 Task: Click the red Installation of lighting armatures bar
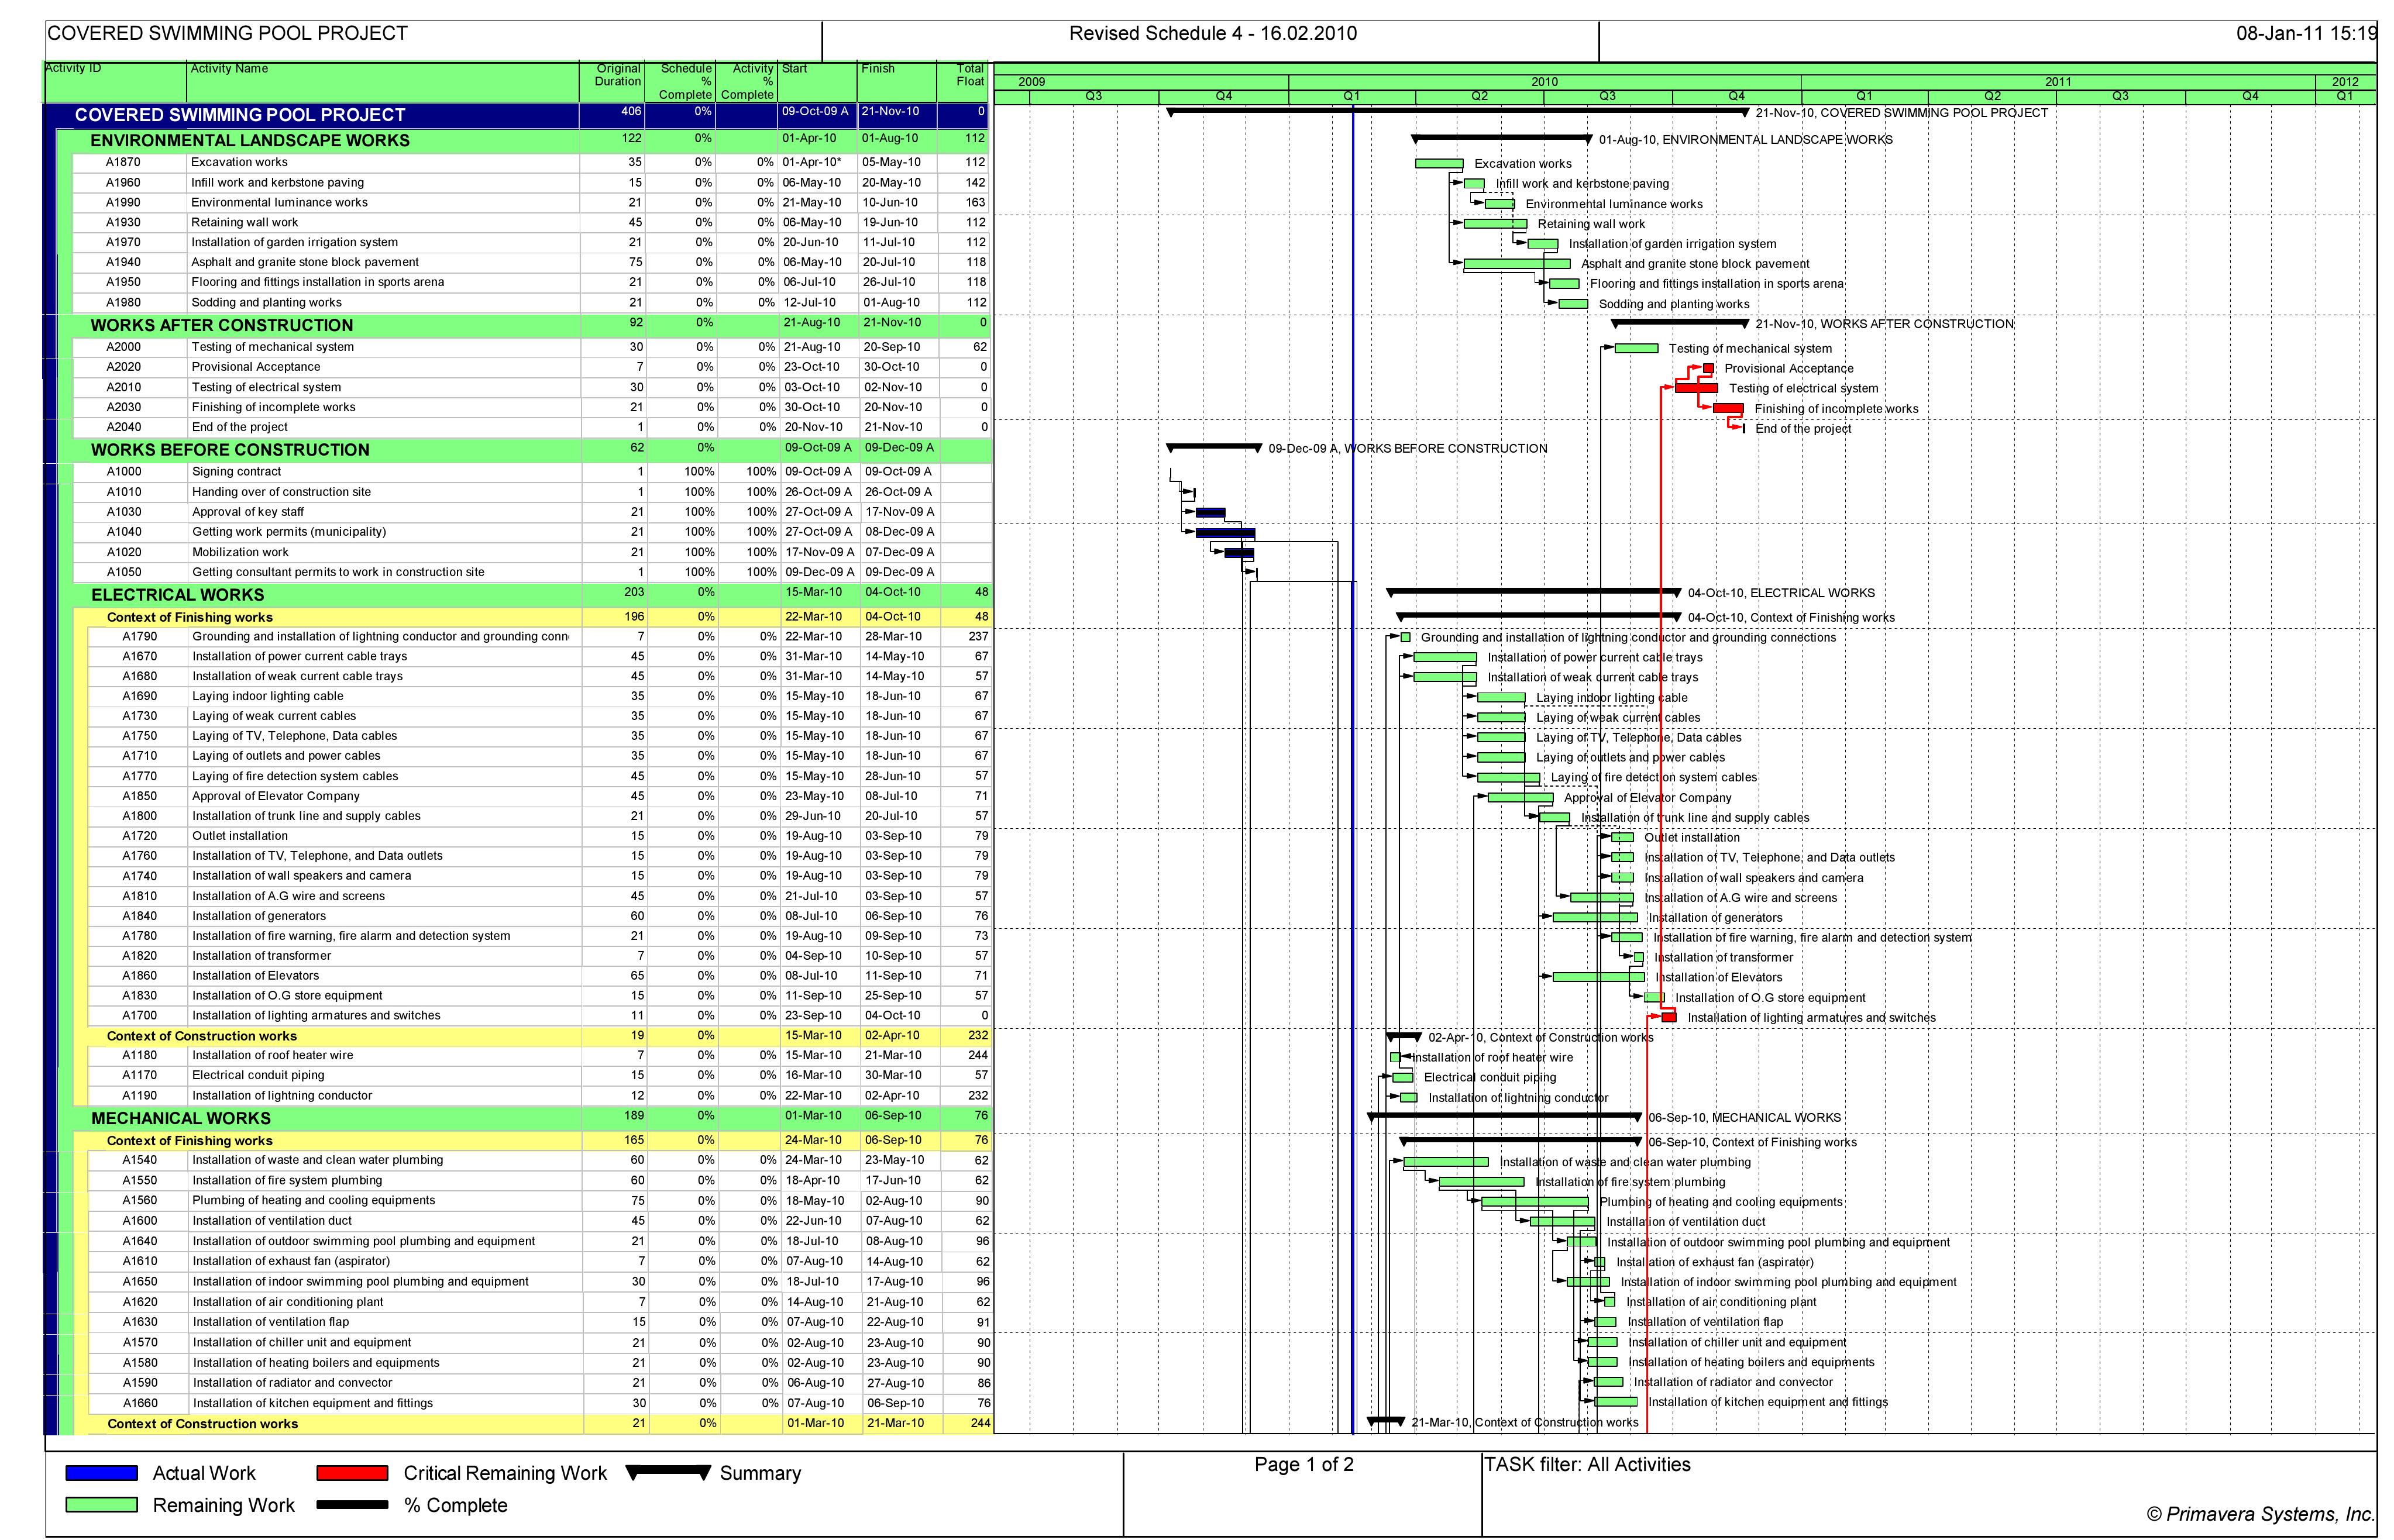[x=1668, y=1016]
